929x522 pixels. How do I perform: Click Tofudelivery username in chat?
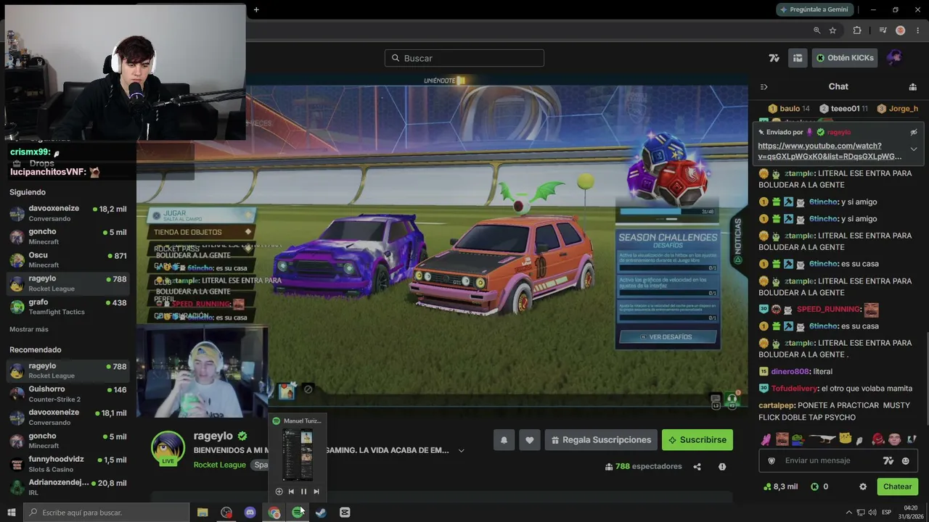coord(794,389)
